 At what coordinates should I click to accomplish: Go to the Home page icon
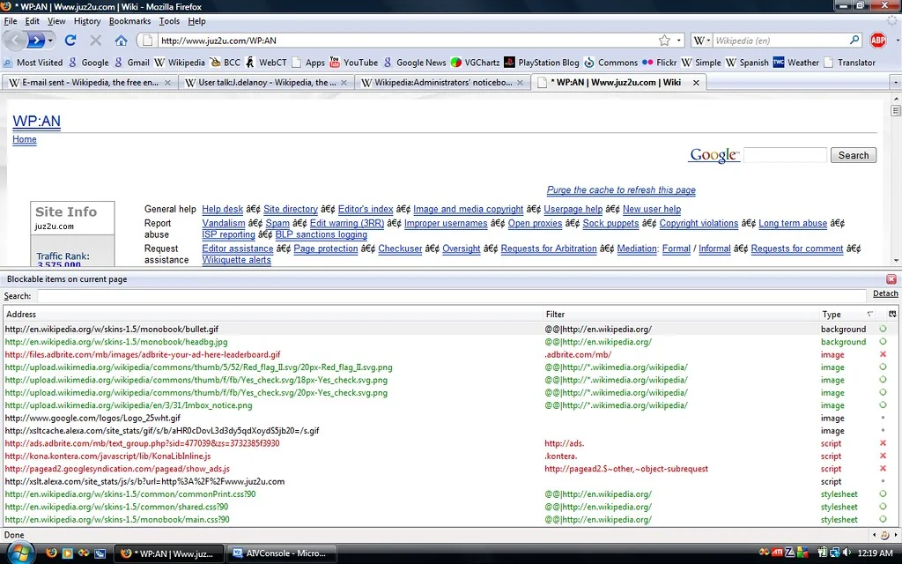[x=121, y=41]
